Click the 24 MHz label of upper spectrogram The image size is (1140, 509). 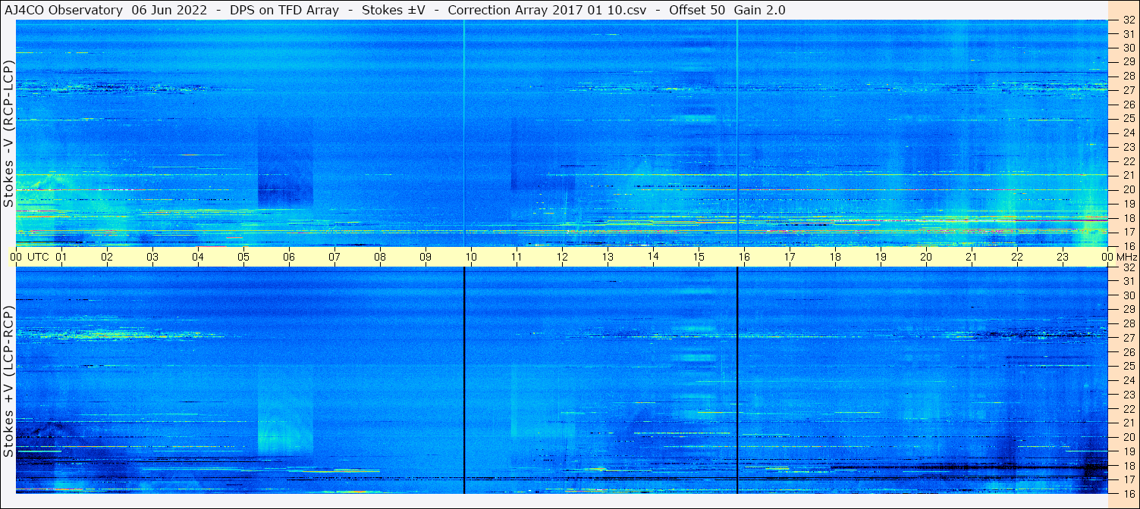coord(1128,133)
